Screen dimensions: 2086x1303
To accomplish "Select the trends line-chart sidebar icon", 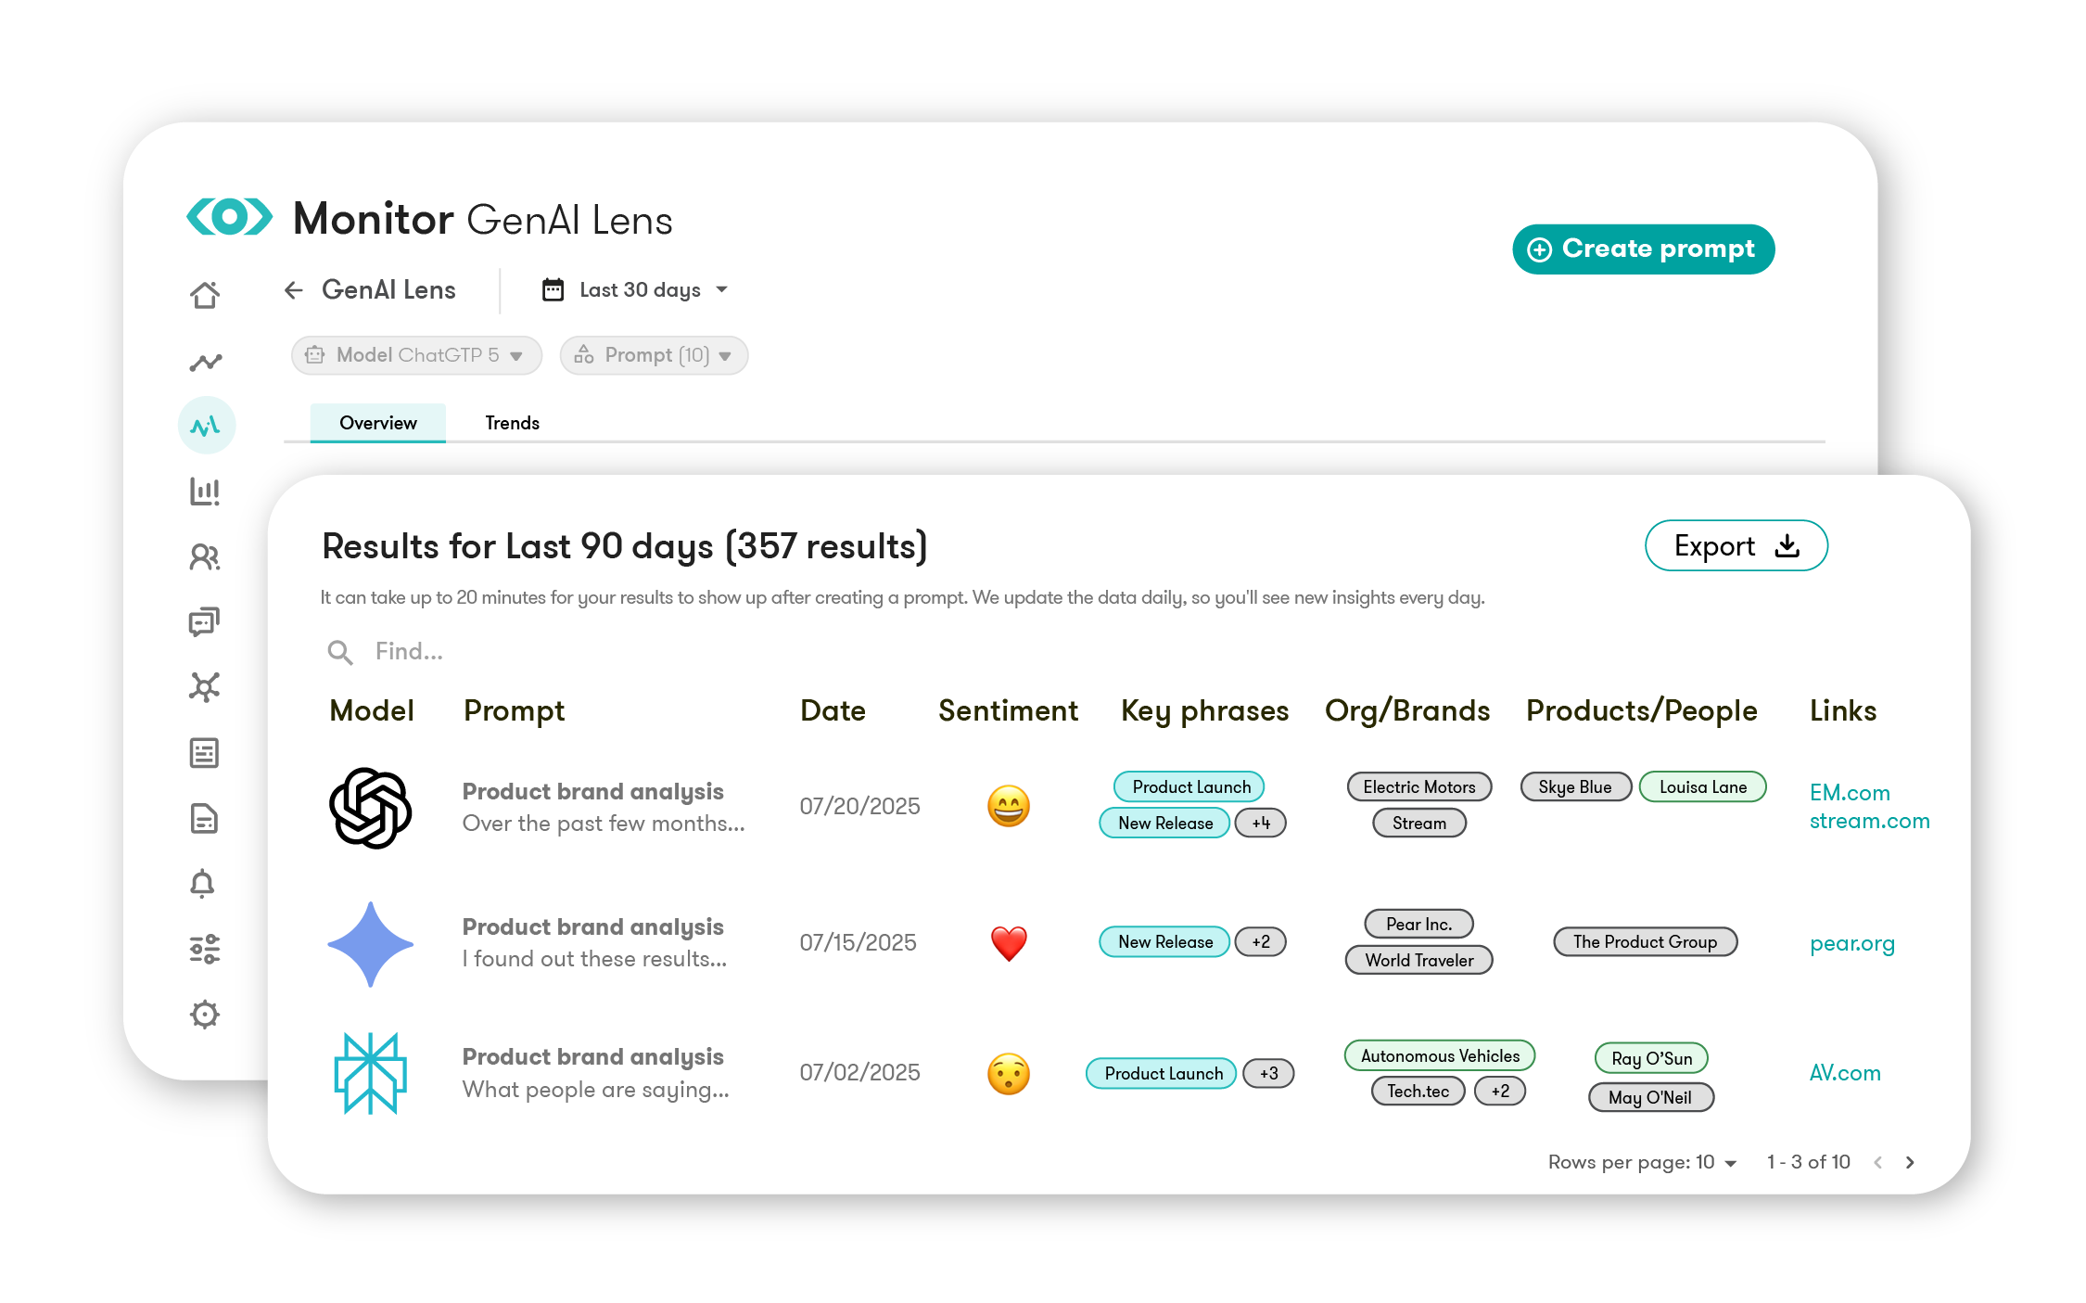I will click(206, 362).
